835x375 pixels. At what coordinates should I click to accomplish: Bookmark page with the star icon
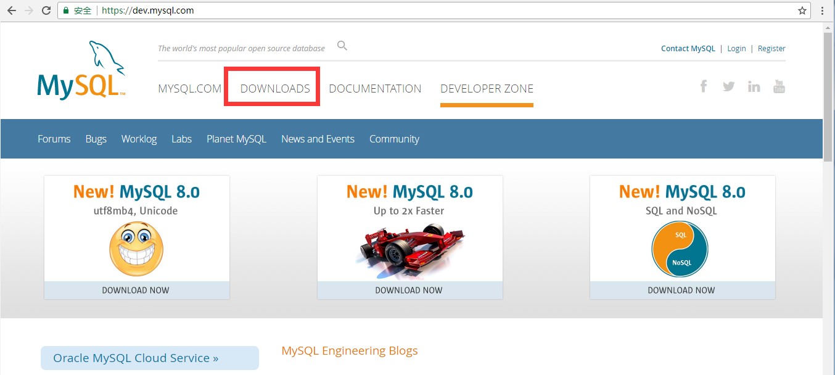[x=802, y=10]
